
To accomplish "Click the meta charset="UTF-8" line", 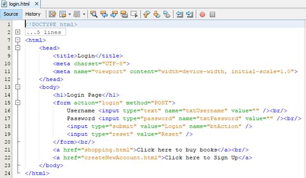I will pyautogui.click(x=91, y=64).
